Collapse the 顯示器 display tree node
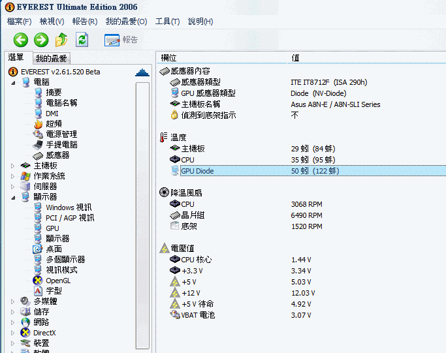This screenshot has width=446, height=353. coord(12,197)
